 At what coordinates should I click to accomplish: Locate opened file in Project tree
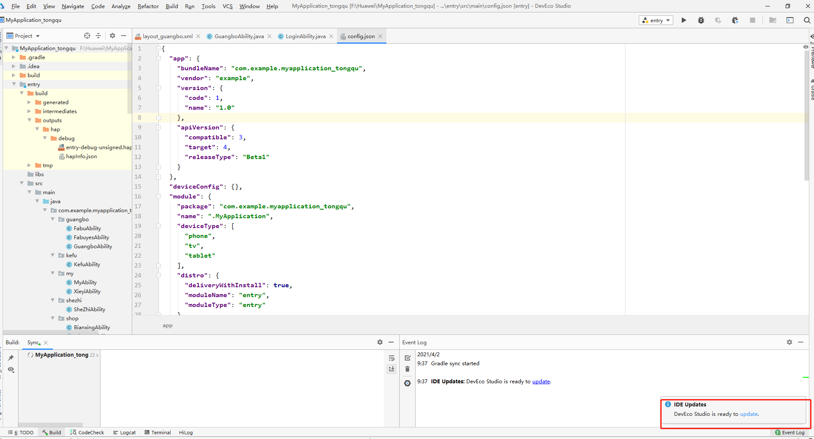[87, 36]
